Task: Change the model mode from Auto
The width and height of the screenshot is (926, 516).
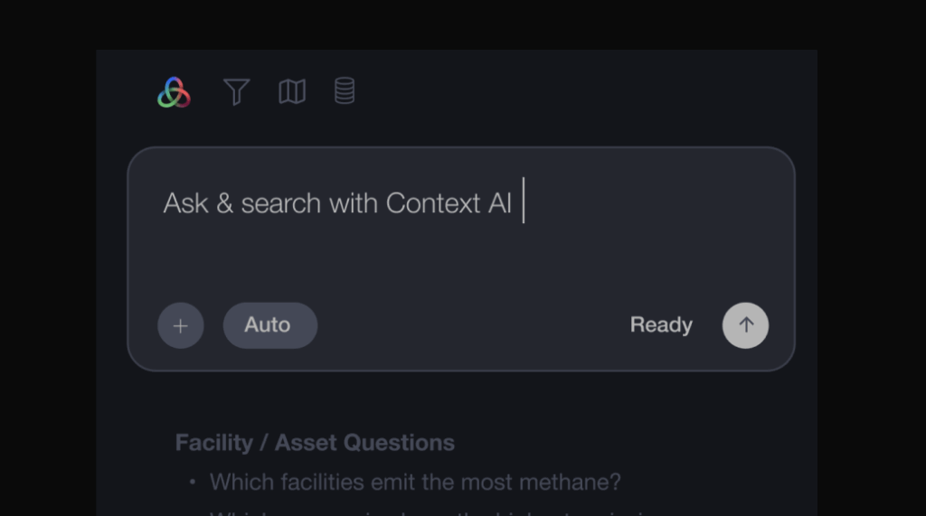Action: click(269, 325)
